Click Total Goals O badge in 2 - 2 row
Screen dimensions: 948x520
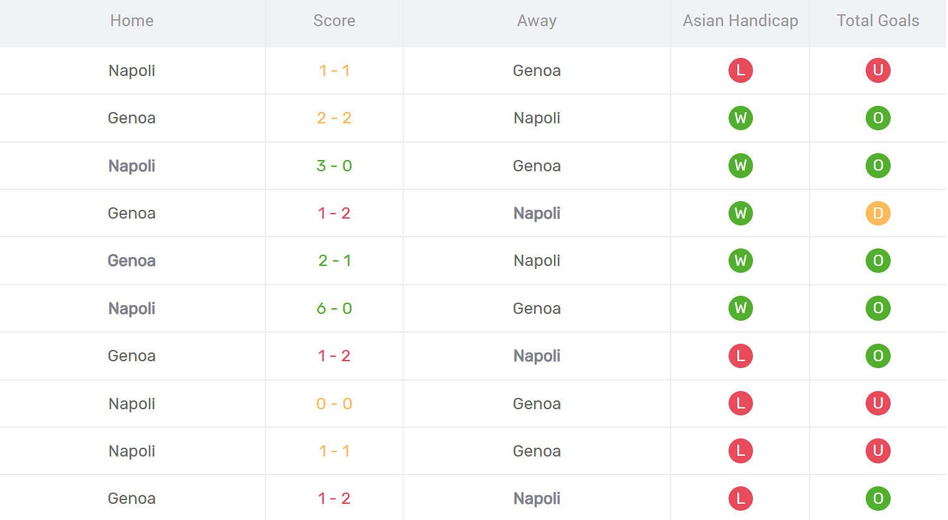878,118
